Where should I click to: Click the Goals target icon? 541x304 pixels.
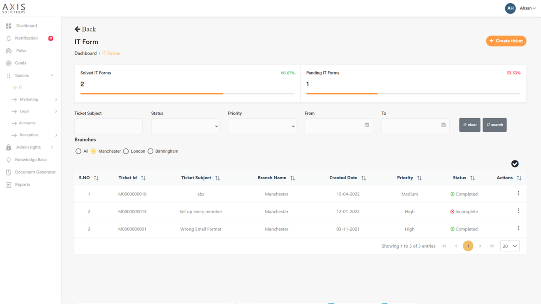pyautogui.click(x=9, y=63)
